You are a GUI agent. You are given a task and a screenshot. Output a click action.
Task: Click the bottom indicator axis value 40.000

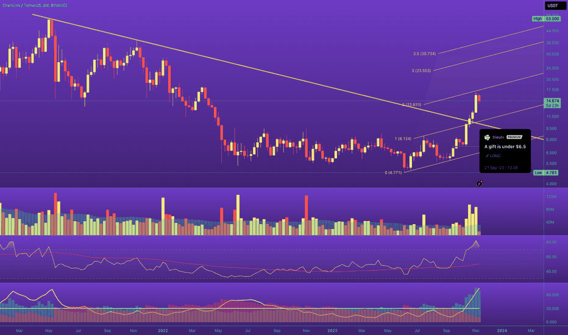pyautogui.click(x=552, y=295)
